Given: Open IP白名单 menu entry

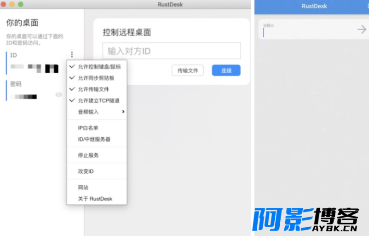Looking at the screenshot, I should (x=97, y=128).
